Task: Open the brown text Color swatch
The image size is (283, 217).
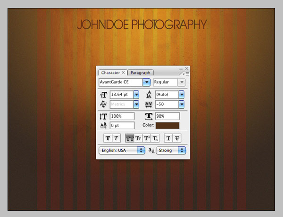Action: pyautogui.click(x=167, y=126)
